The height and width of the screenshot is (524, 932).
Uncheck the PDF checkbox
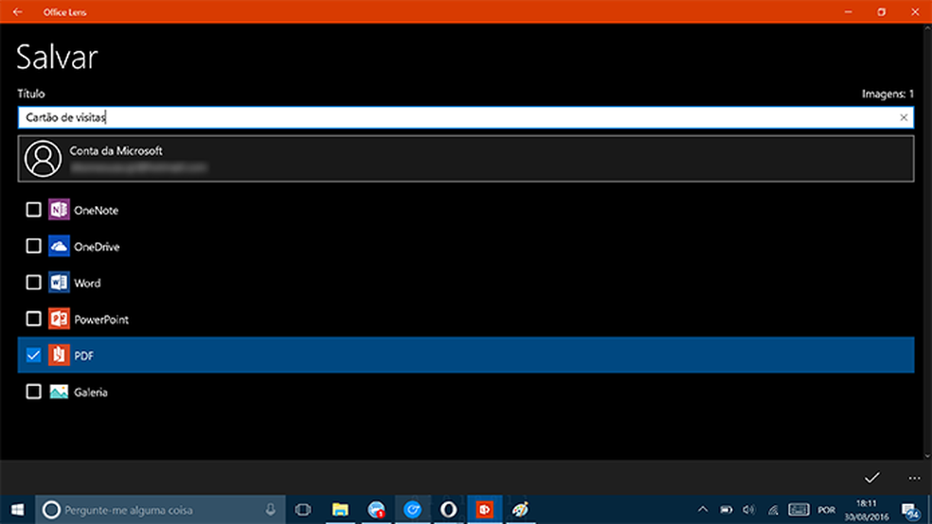[33, 355]
